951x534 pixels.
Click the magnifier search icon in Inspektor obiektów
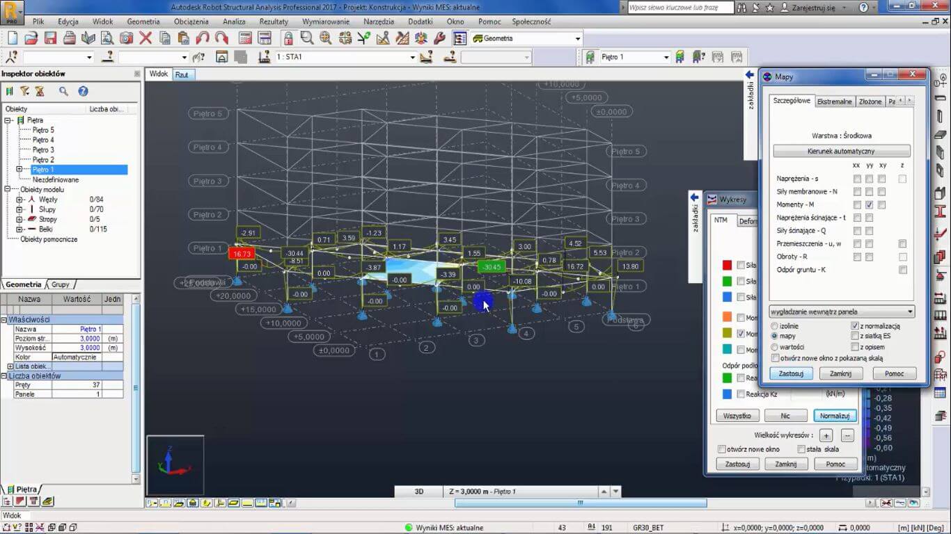tap(63, 91)
